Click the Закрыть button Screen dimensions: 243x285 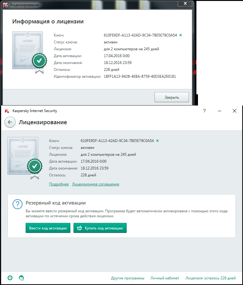(x=172, y=97)
